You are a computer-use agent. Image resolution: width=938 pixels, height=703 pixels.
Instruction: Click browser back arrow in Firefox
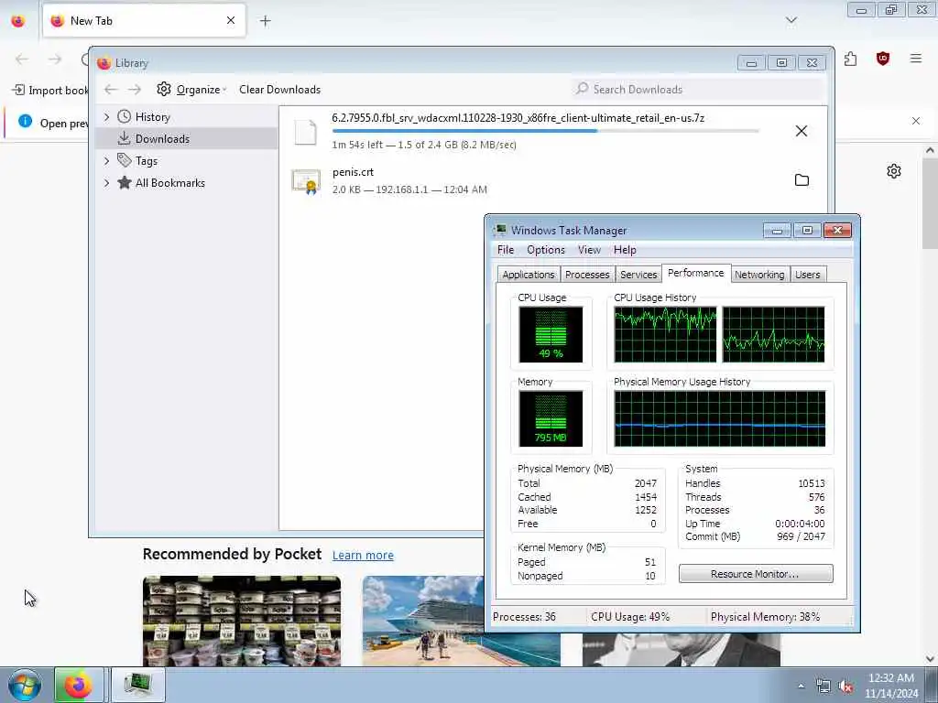(x=22, y=59)
